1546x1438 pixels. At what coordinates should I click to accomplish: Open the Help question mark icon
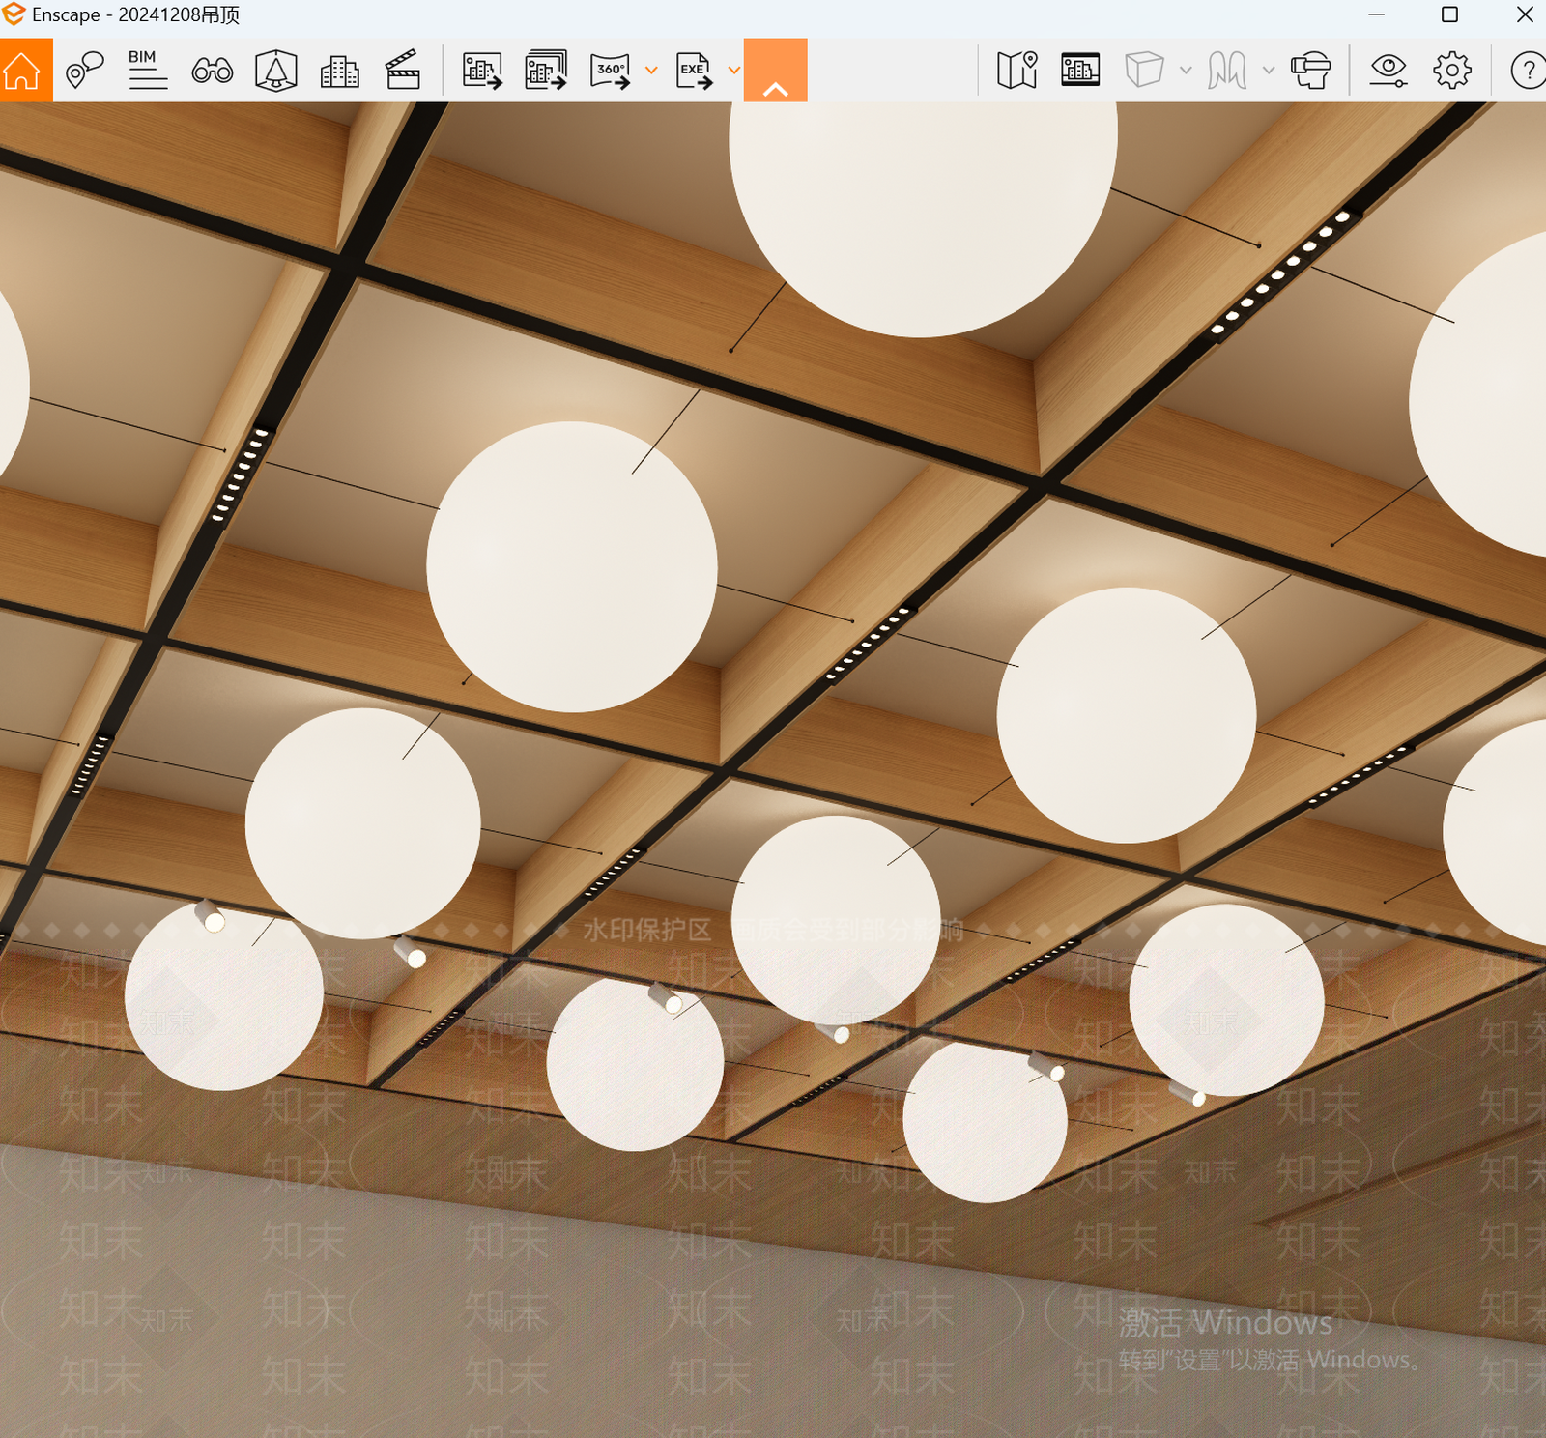(1528, 71)
